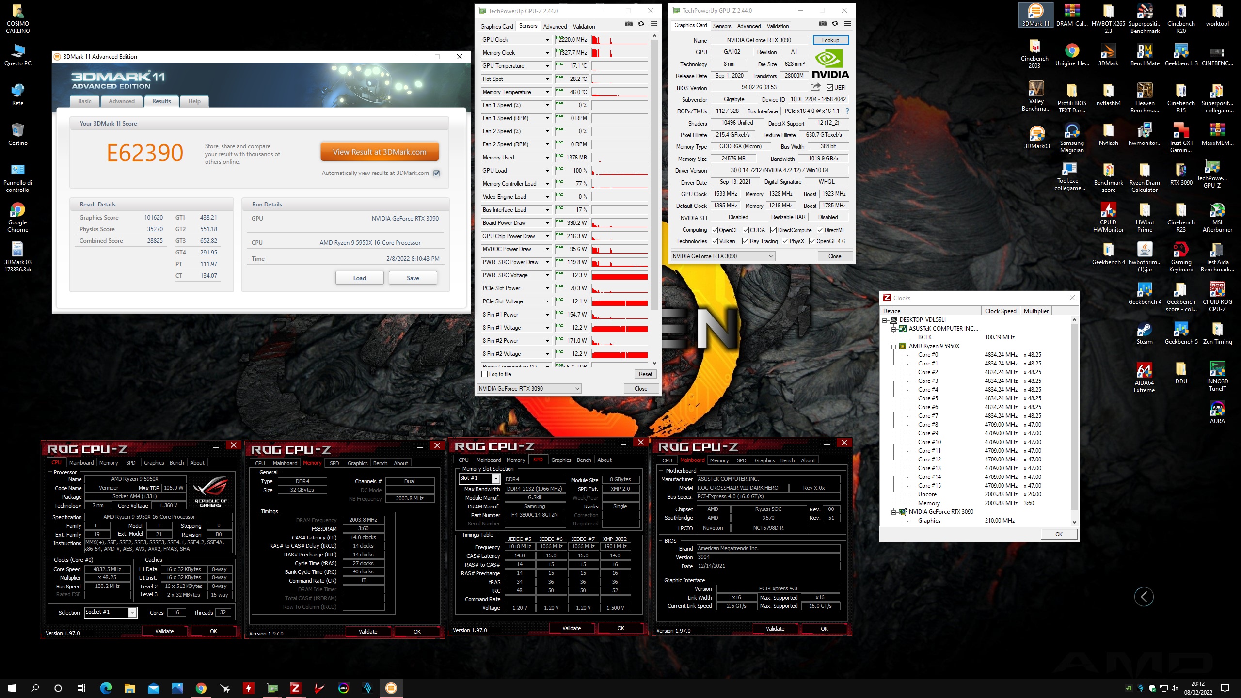Switch to Advanced tab in 3DMark 11
Image resolution: width=1241 pixels, height=698 pixels.
click(x=122, y=101)
